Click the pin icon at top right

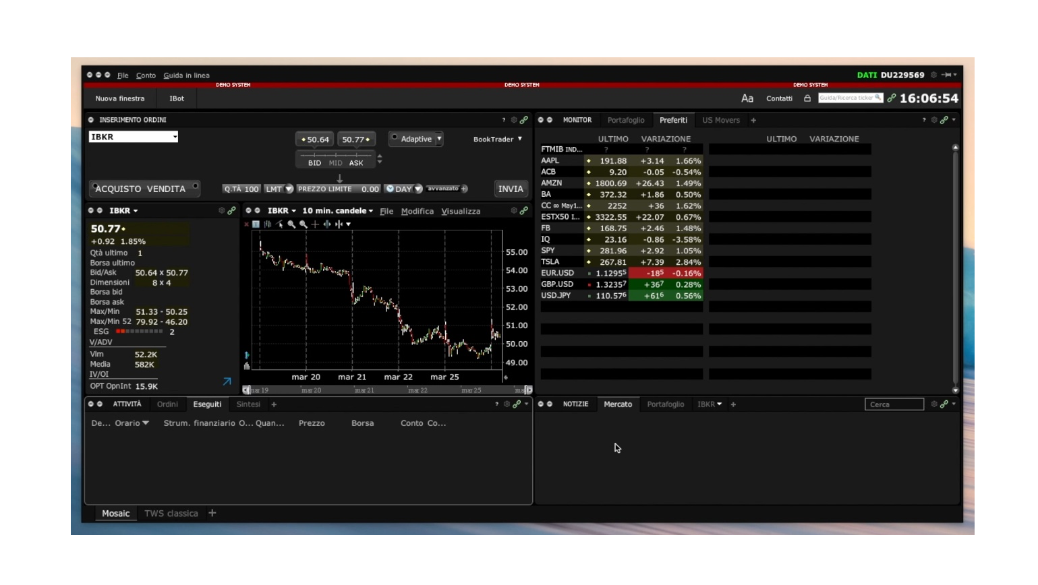tap(947, 75)
